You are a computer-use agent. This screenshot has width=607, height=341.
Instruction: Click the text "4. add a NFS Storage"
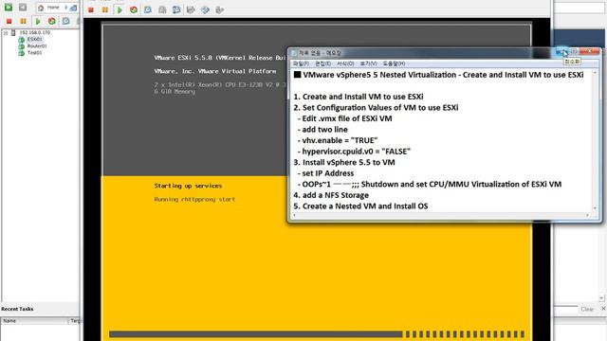[x=331, y=195]
